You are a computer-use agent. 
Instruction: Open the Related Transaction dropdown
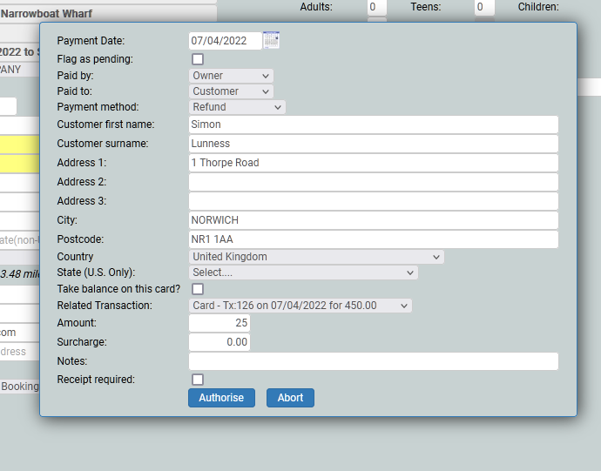pyautogui.click(x=300, y=306)
